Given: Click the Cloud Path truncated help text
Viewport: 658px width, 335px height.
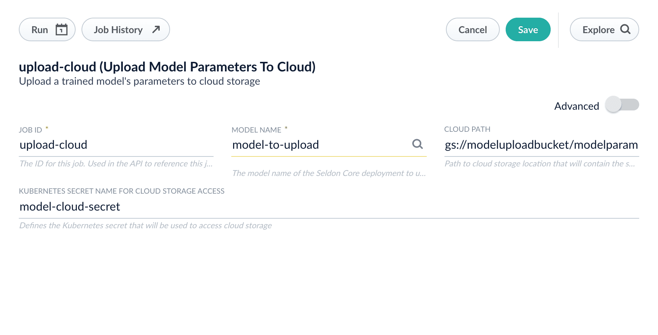Looking at the screenshot, I should point(540,163).
